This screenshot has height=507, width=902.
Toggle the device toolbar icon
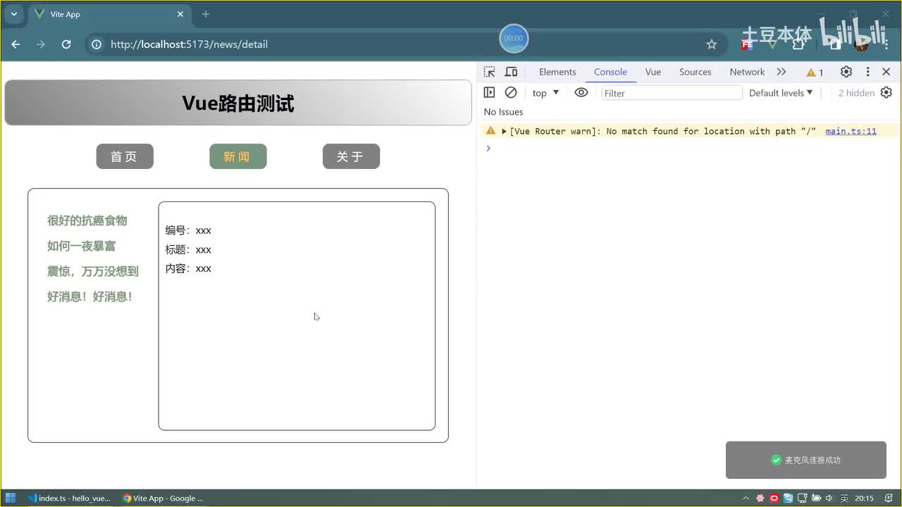pyautogui.click(x=512, y=72)
